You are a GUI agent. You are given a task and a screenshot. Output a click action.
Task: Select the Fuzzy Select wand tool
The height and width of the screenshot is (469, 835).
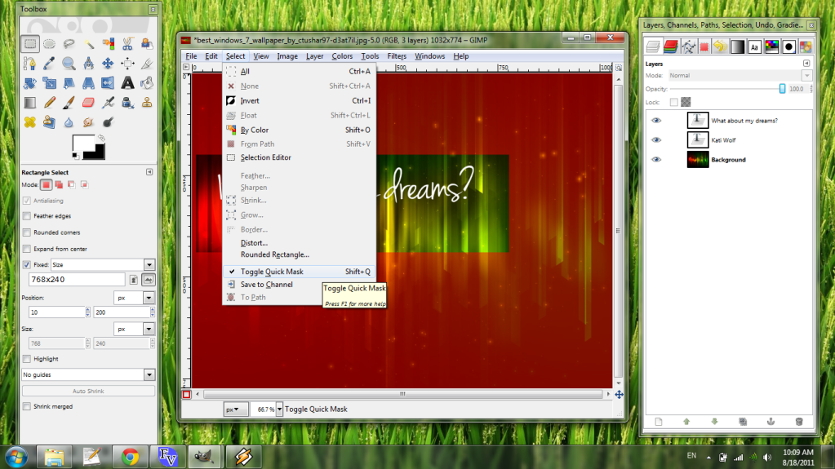point(88,44)
